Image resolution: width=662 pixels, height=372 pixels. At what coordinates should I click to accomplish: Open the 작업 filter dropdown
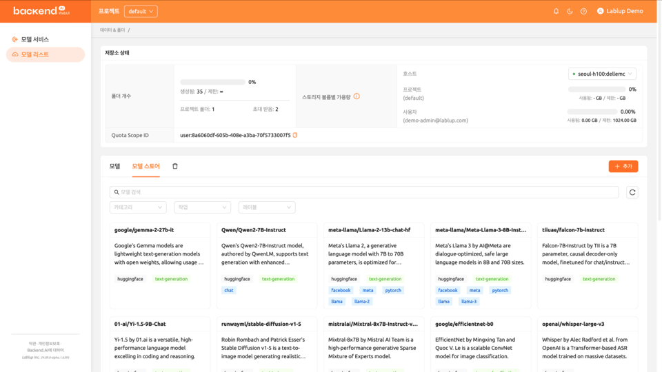coord(202,207)
